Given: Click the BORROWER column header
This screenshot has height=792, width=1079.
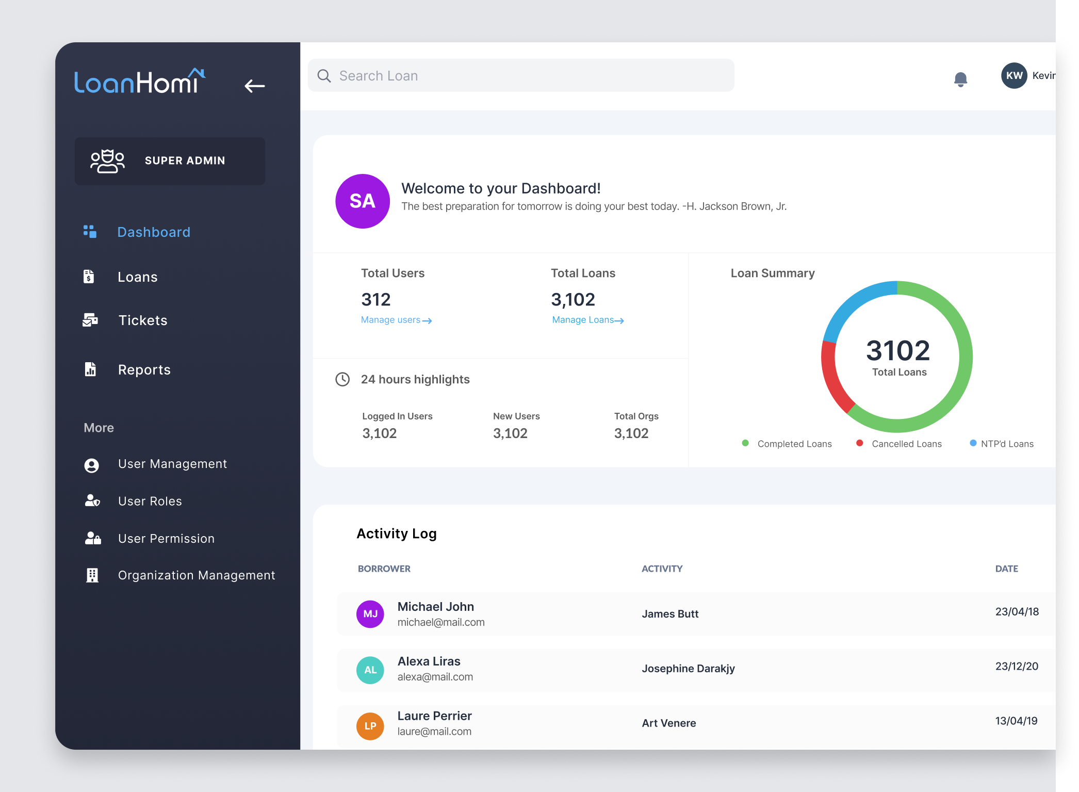Looking at the screenshot, I should point(384,569).
